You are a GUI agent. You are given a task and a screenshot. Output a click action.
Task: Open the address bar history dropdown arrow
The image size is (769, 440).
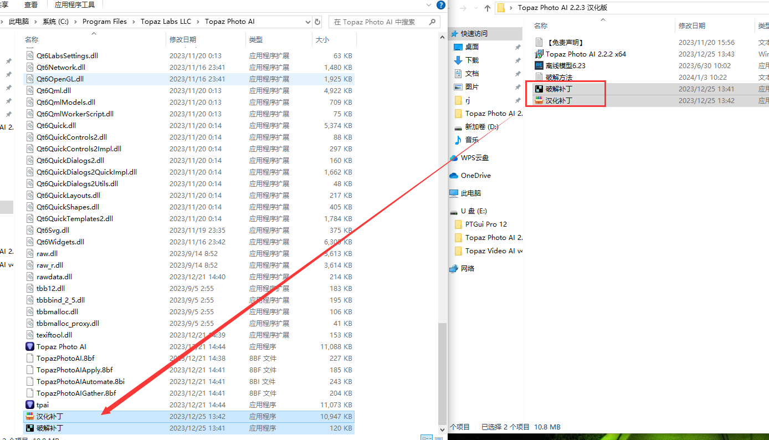308,22
